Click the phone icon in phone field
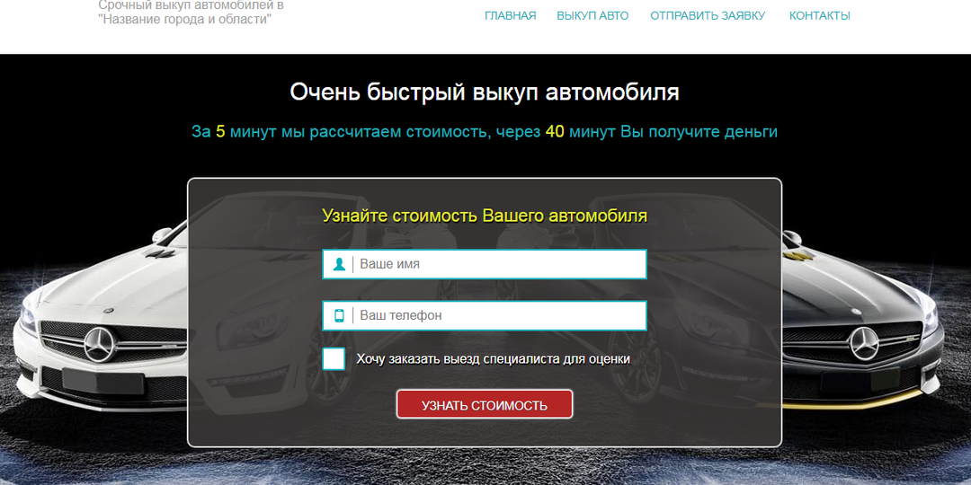 (339, 315)
